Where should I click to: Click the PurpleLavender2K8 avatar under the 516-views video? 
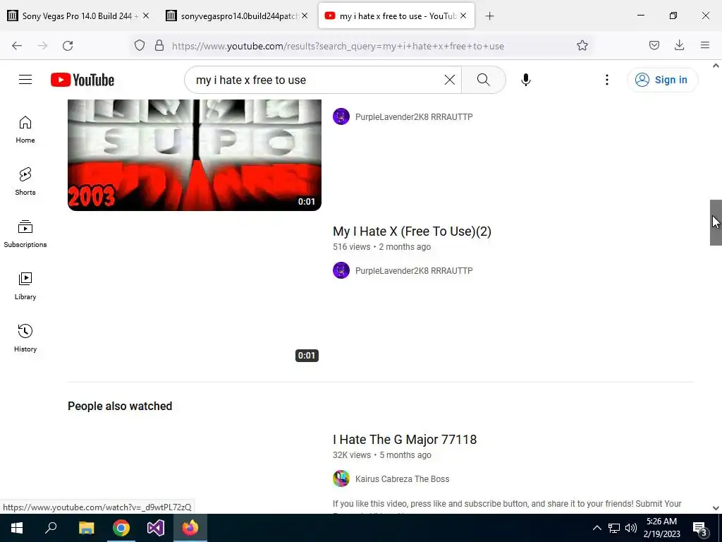341,270
